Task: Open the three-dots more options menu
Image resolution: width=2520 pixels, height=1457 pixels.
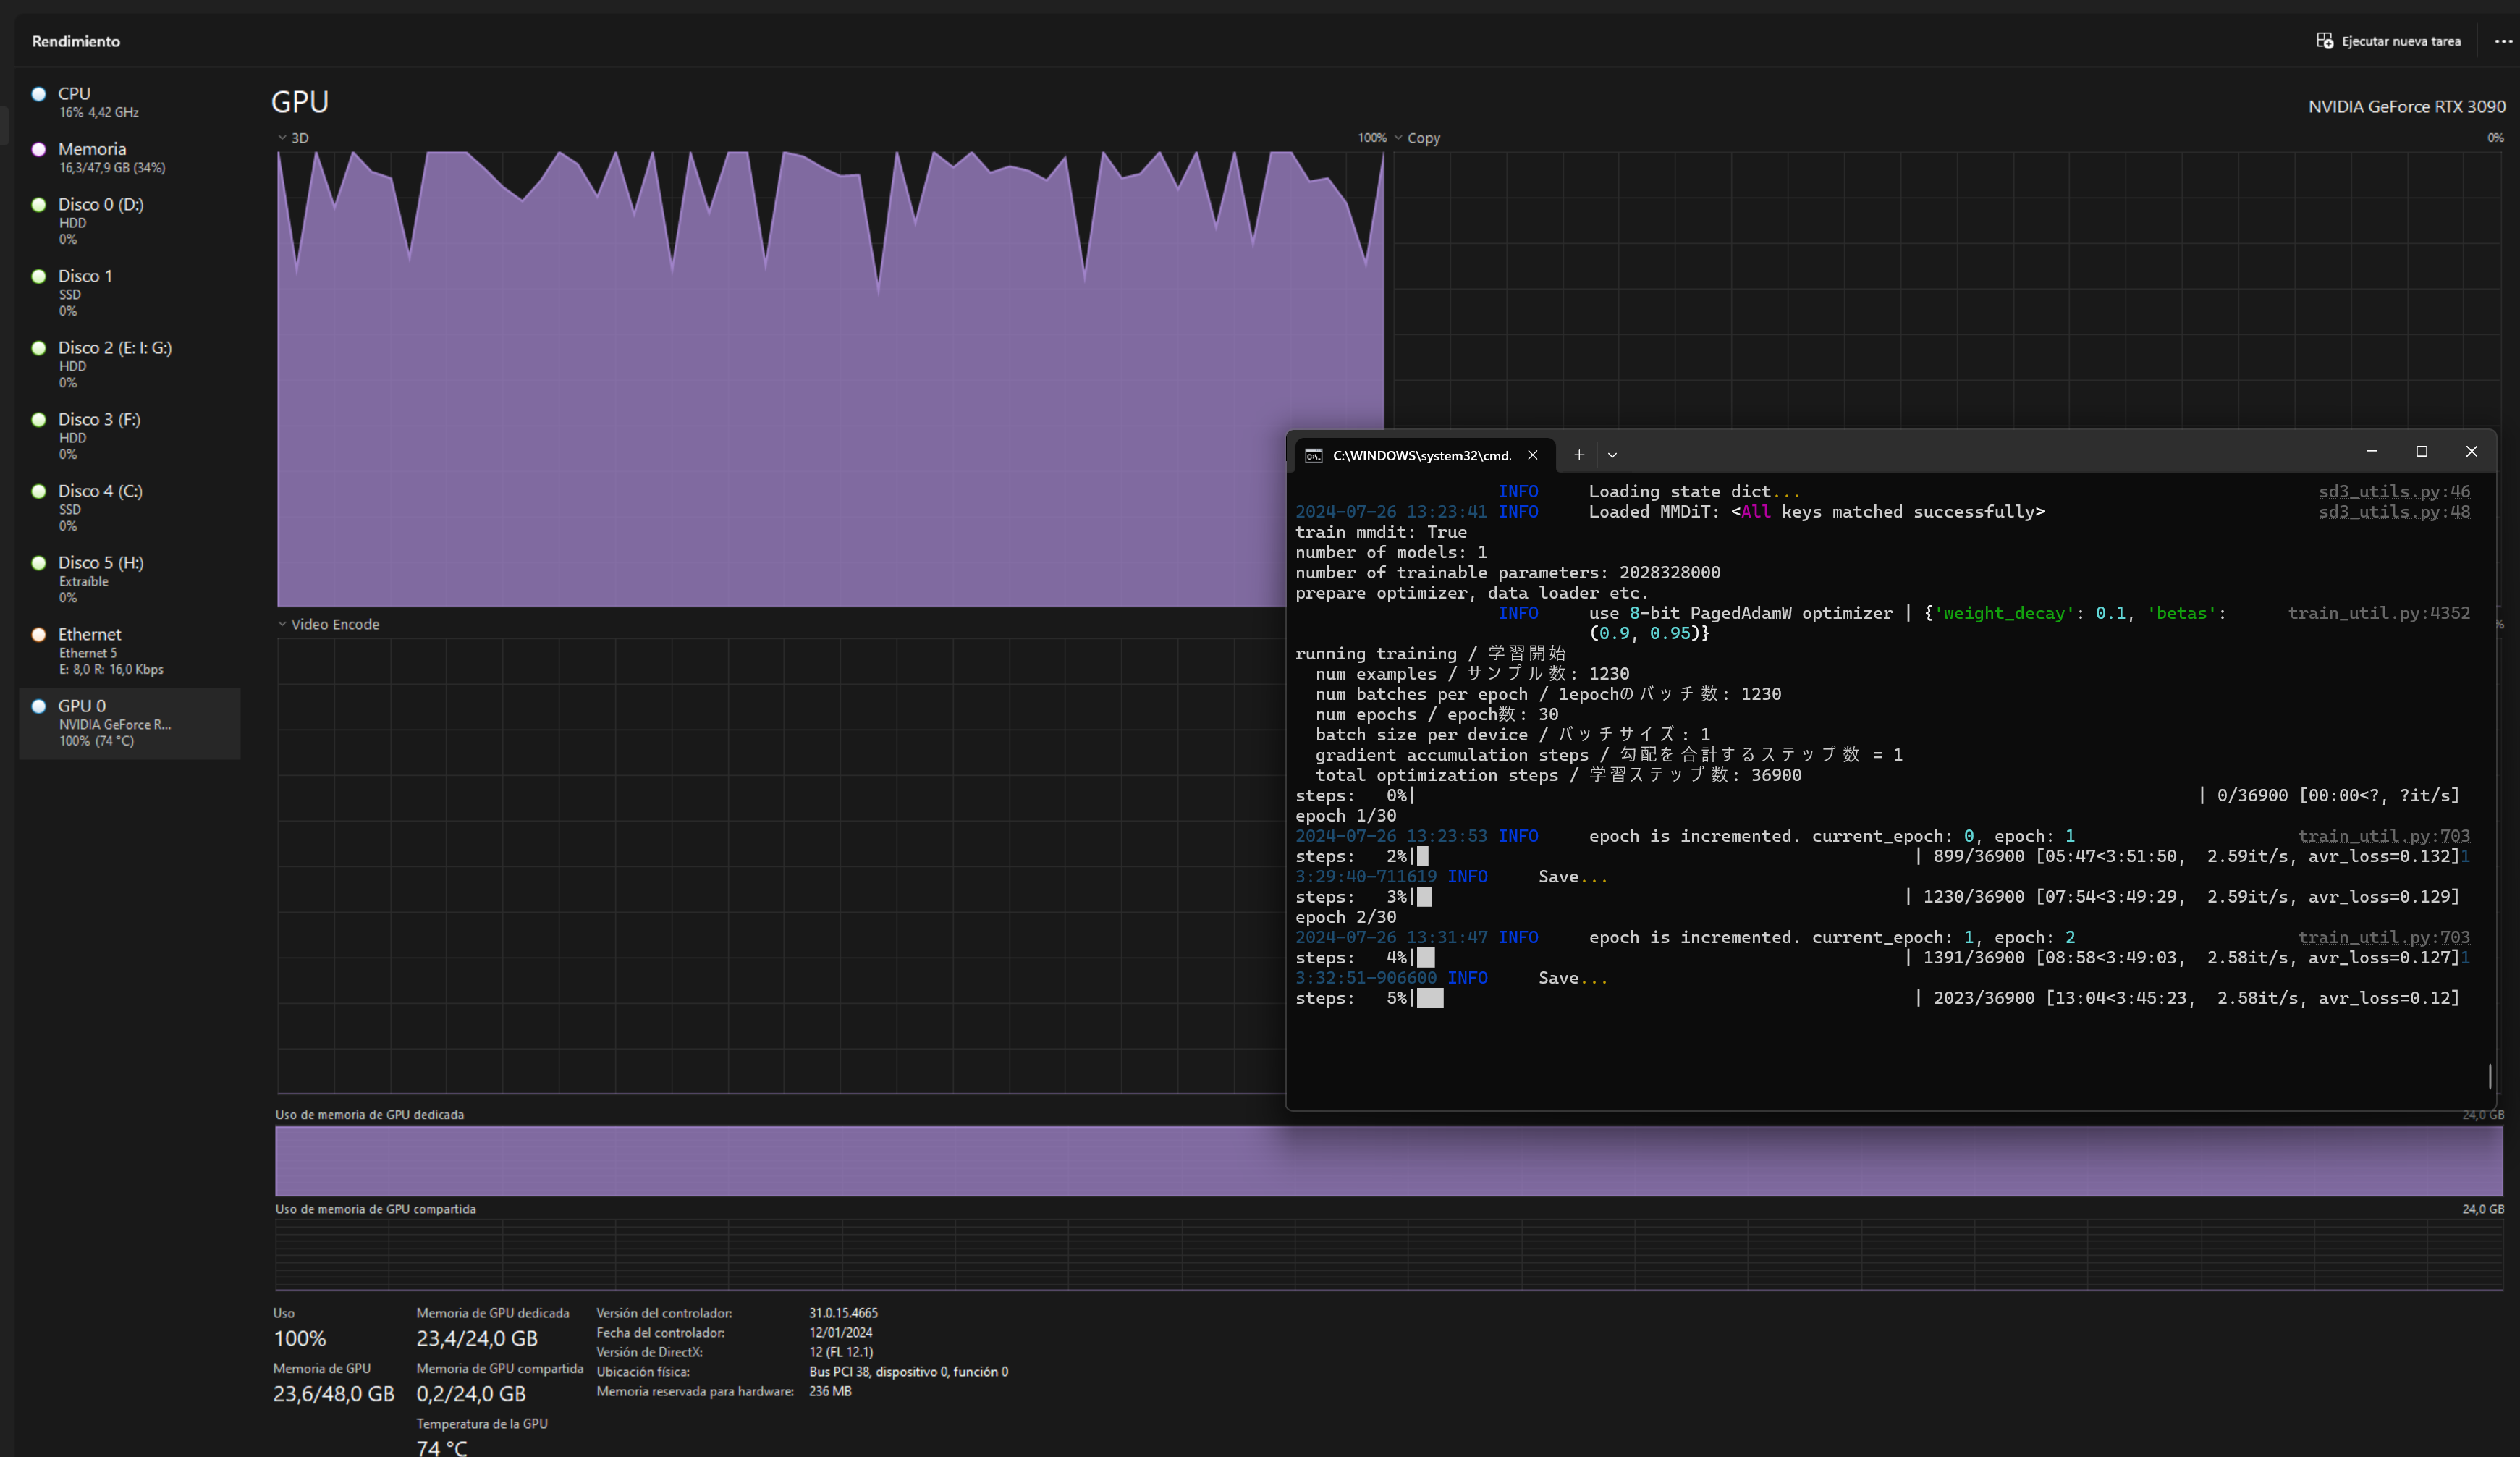Action: pyautogui.click(x=2503, y=41)
